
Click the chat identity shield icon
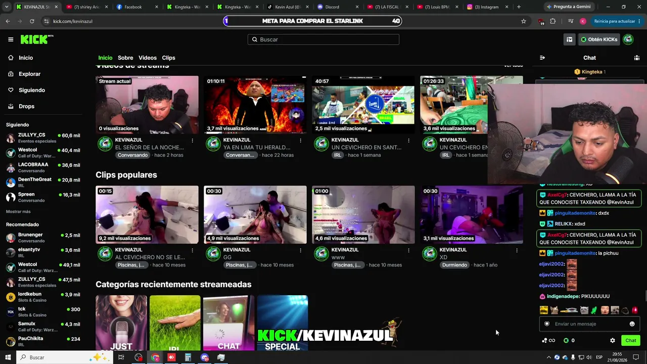coord(546,324)
